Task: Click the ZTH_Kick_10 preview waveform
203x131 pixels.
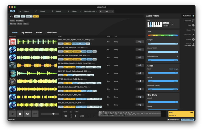Action: point(129,114)
